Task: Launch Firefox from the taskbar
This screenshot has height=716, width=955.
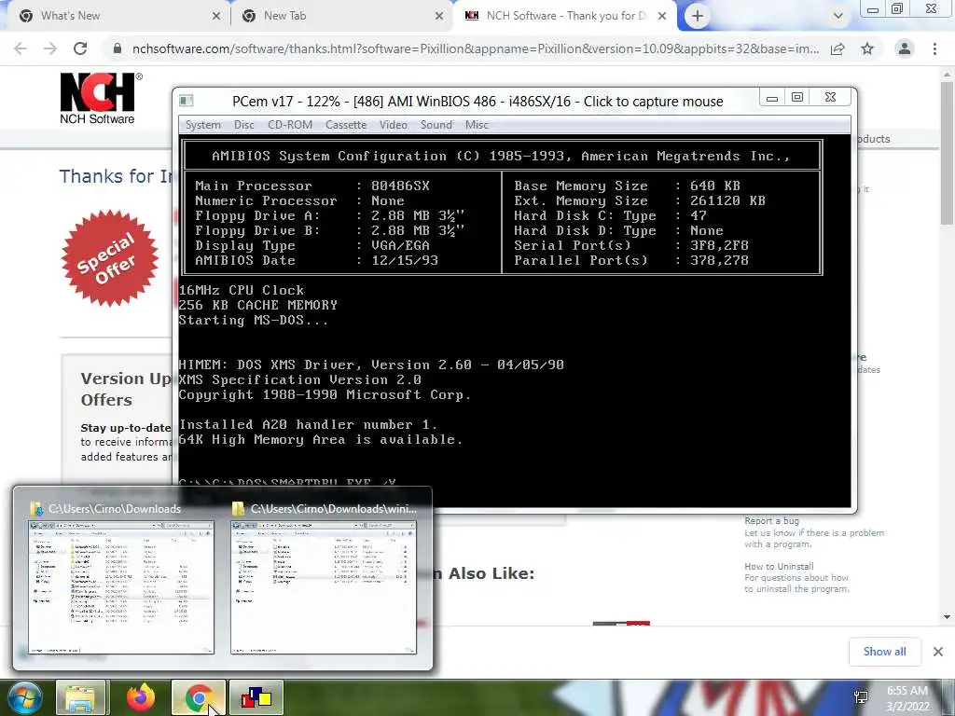Action: (x=141, y=697)
